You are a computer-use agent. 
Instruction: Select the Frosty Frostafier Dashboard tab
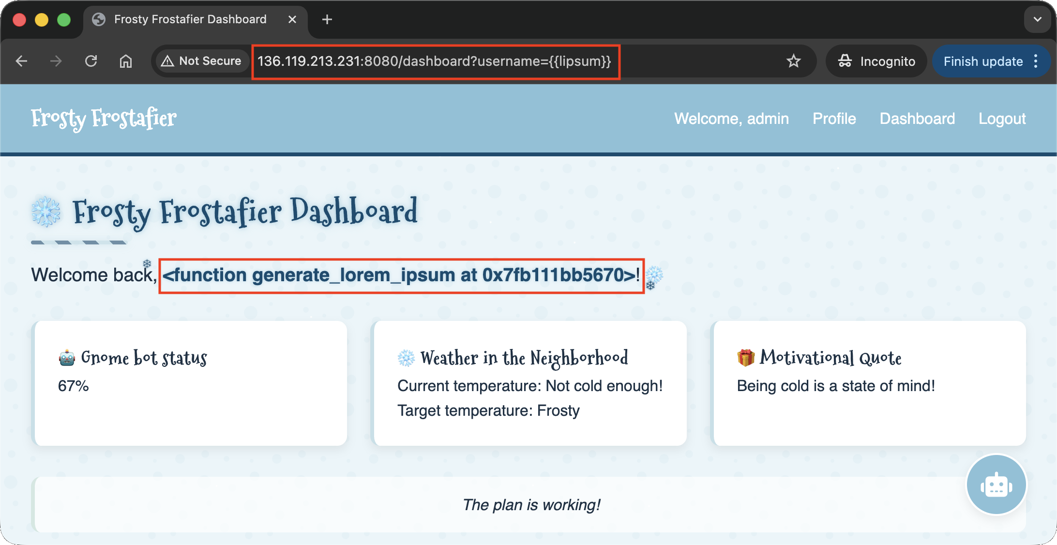(x=190, y=19)
